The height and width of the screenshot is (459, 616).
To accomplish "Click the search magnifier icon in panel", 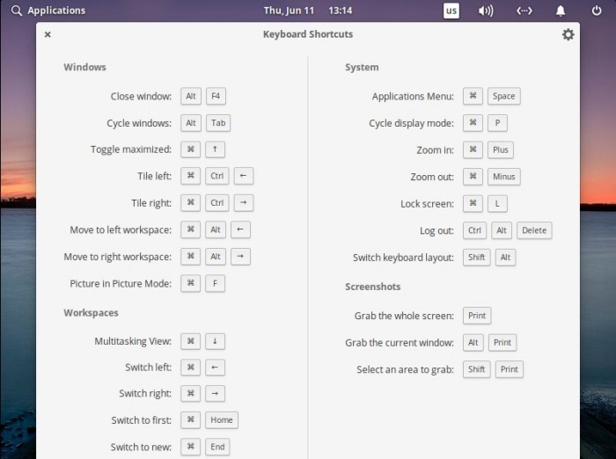I will click(16, 11).
